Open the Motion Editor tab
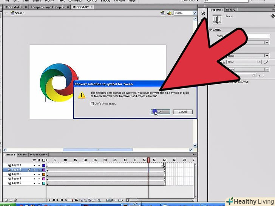The image size is (275, 206). coord(38,155)
